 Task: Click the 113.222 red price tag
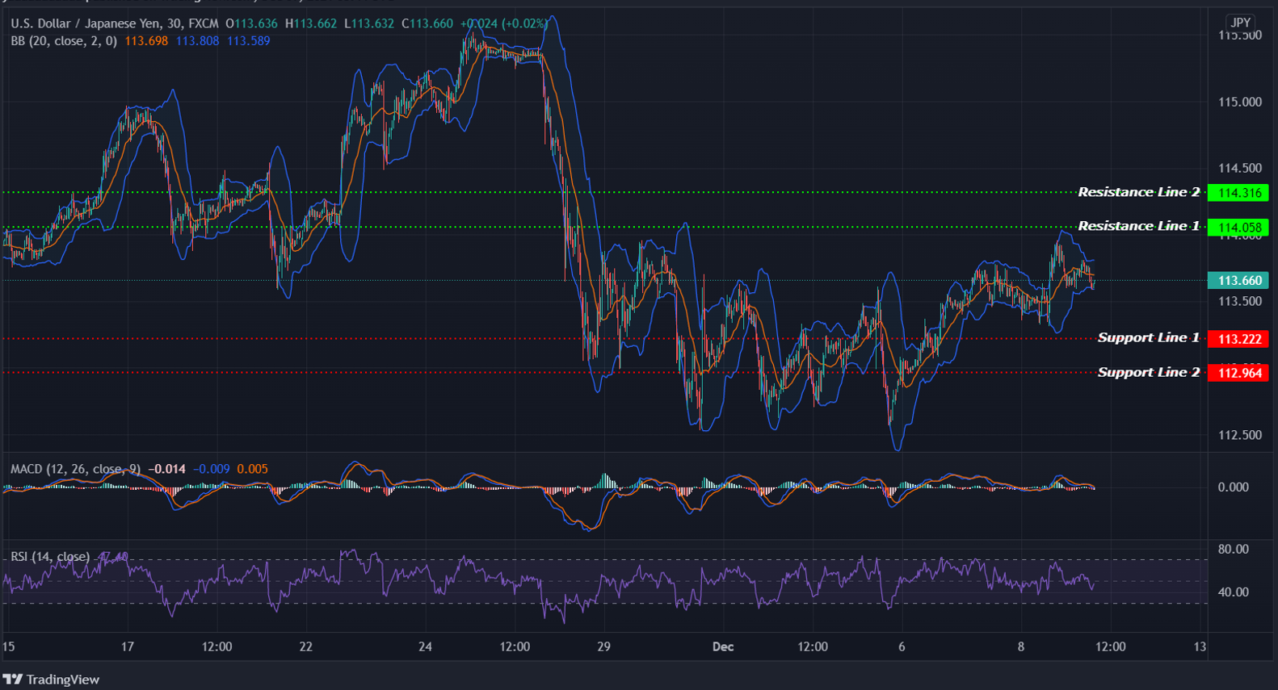[1238, 339]
